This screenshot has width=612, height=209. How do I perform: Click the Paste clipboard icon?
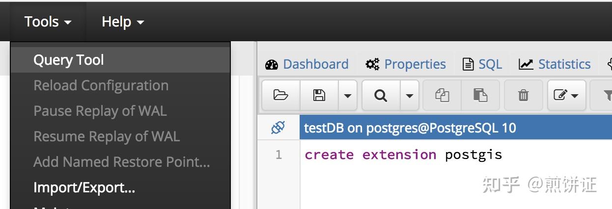[x=480, y=95]
